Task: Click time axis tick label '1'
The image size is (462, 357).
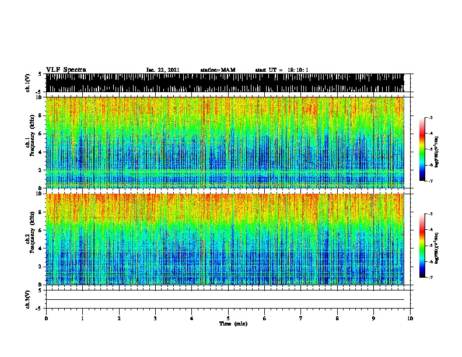Action: (82, 318)
